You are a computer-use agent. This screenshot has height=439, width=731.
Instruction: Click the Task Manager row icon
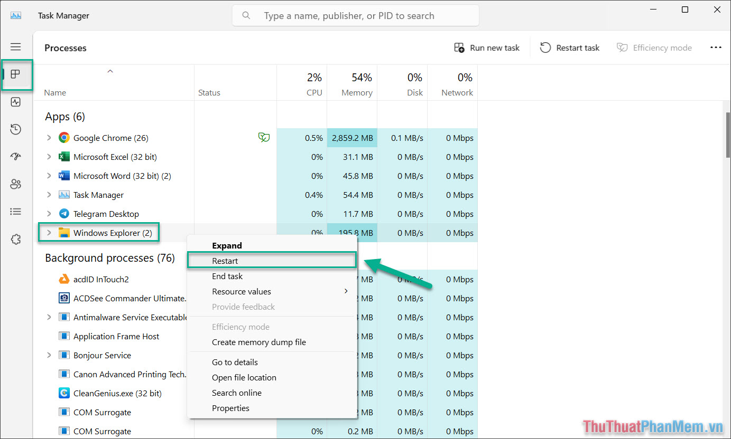(64, 195)
